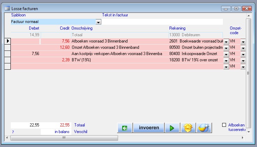Click the Credit cell showing 2,39
This screenshot has height=147, width=257.
coord(56,60)
